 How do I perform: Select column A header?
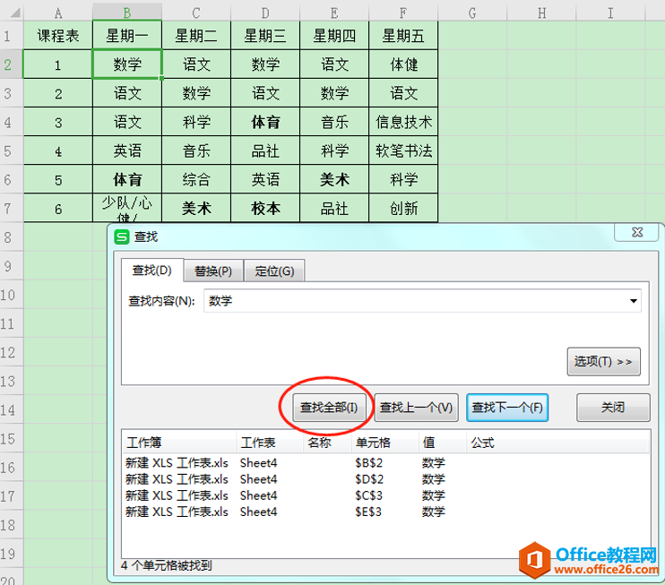click(58, 13)
